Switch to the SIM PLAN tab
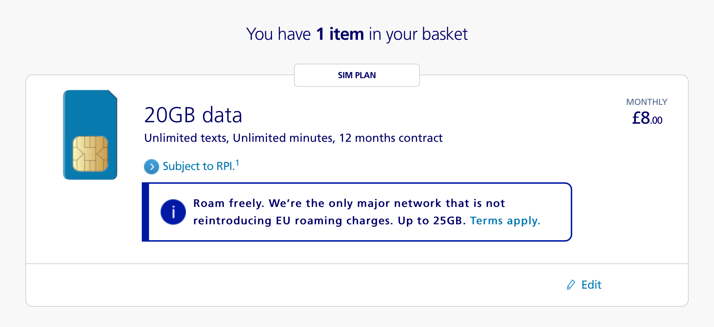This screenshot has width=714, height=327. 357,75
